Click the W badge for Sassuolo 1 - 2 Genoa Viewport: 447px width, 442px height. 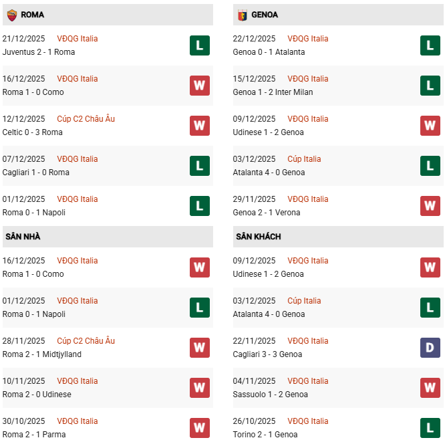click(430, 388)
